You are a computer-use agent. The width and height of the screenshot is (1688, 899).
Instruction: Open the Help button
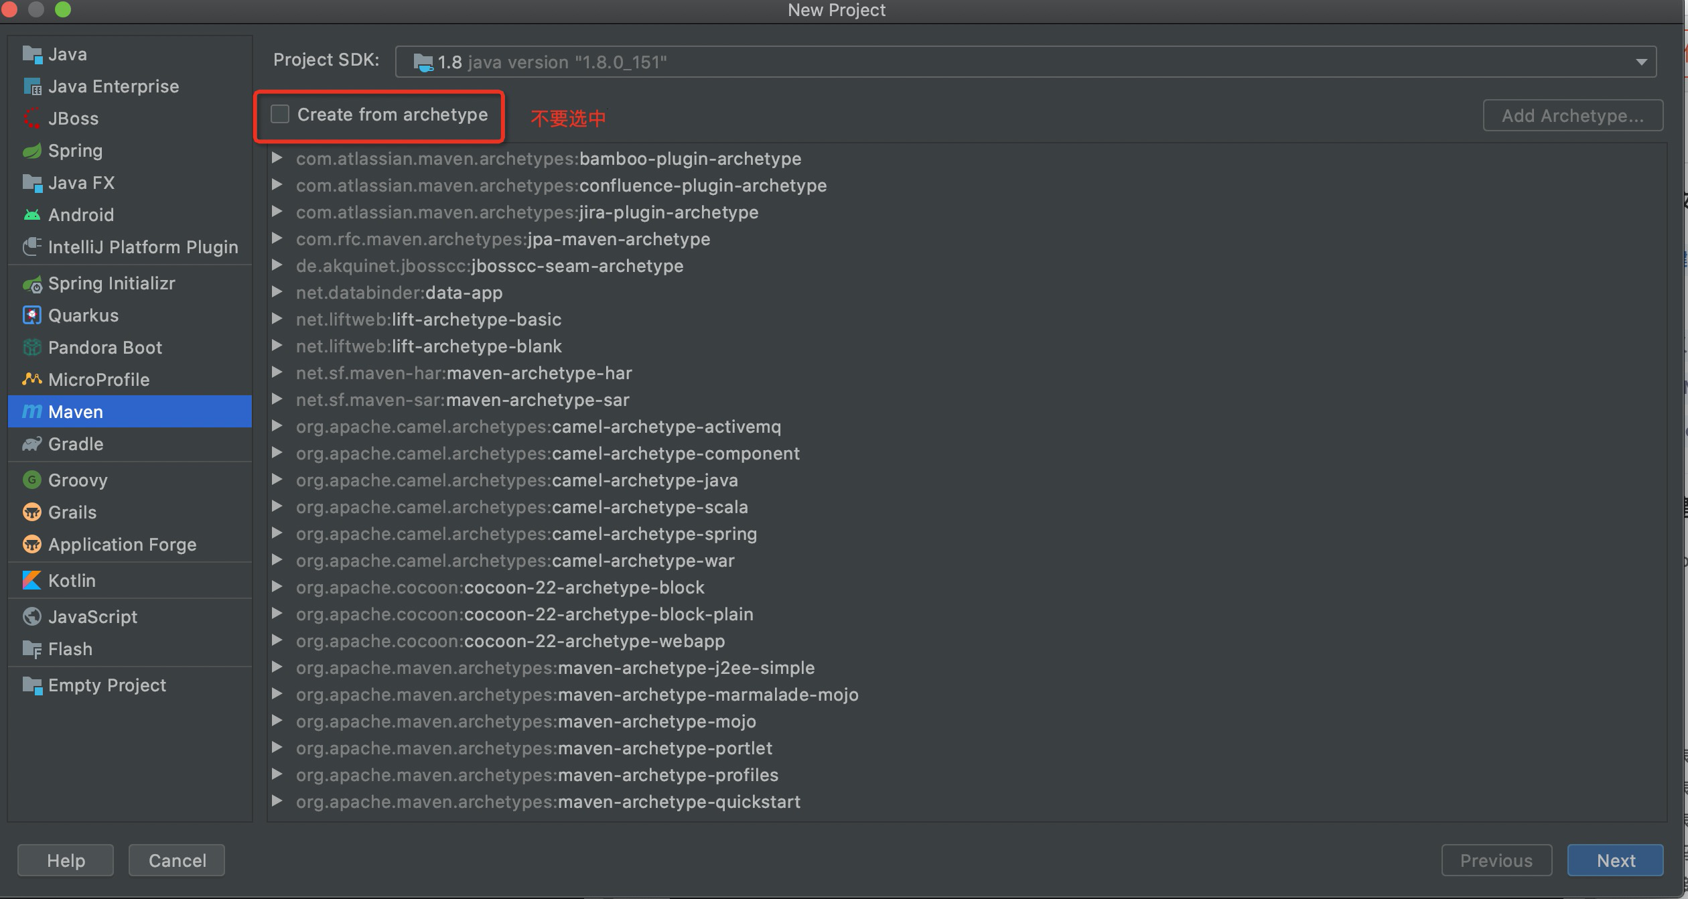(x=66, y=860)
